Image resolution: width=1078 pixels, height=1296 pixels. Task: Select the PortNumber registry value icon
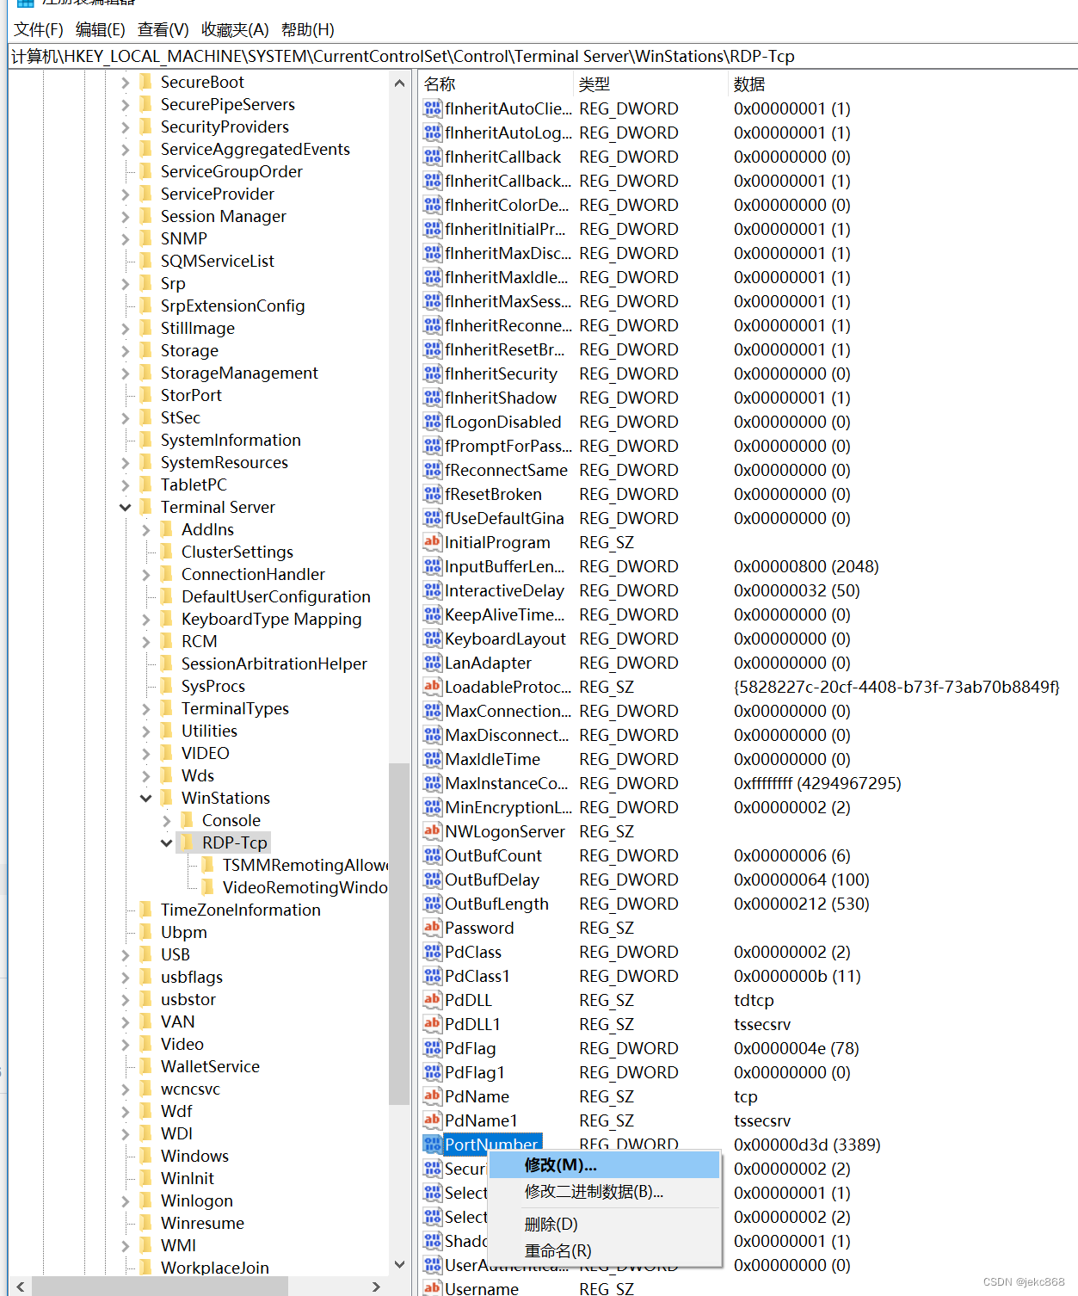click(433, 1145)
